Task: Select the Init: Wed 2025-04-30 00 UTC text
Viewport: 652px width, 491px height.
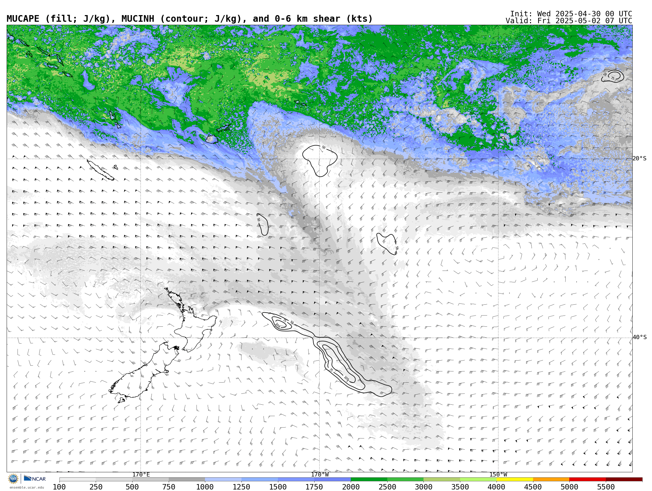Action: pos(571,14)
